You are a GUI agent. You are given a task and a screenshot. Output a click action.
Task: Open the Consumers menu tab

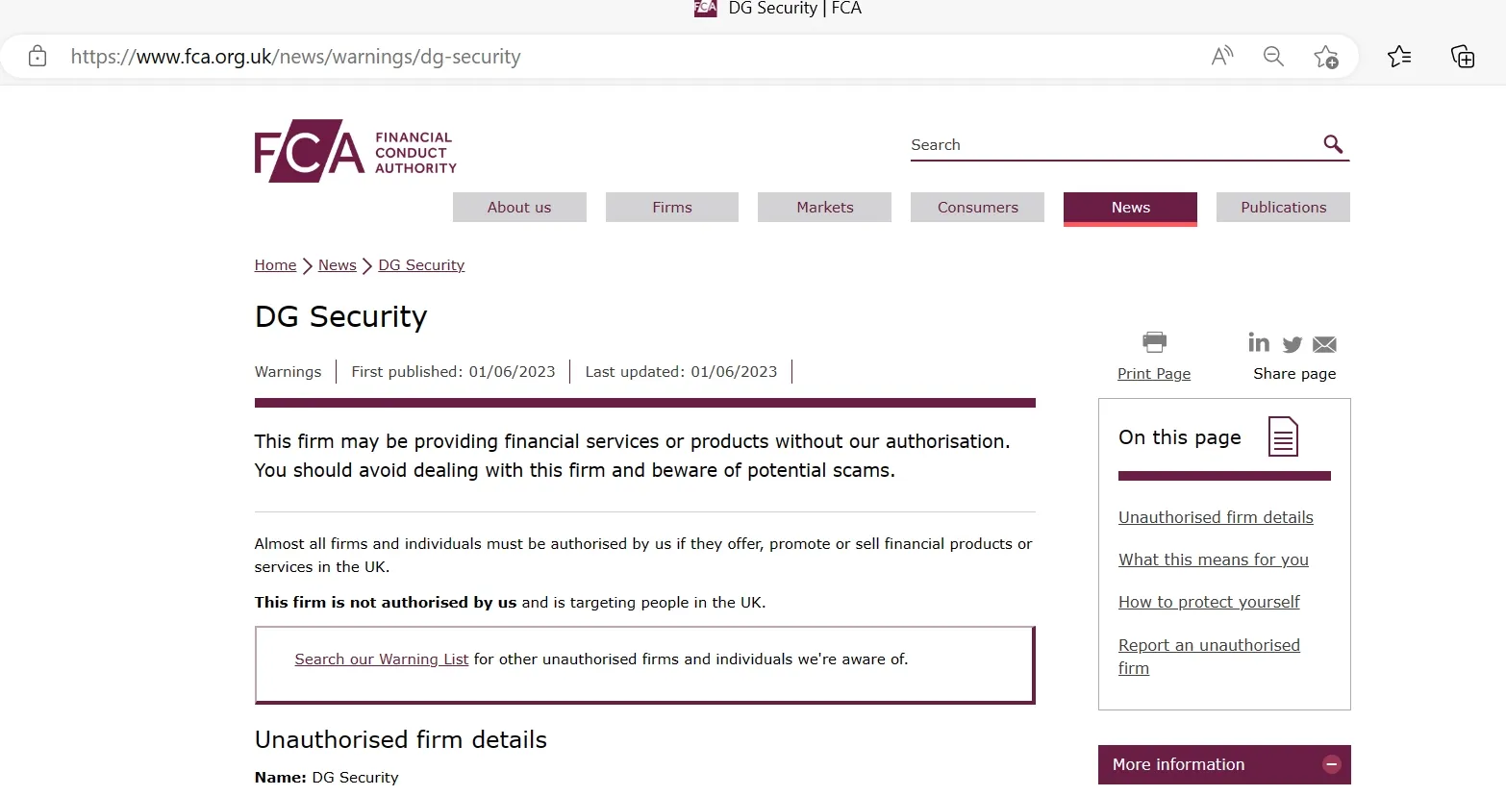(977, 208)
